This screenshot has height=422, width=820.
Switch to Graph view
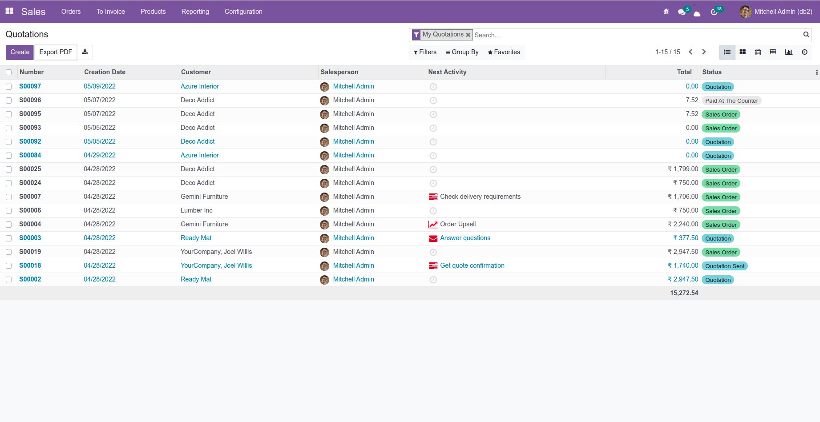pyautogui.click(x=788, y=52)
